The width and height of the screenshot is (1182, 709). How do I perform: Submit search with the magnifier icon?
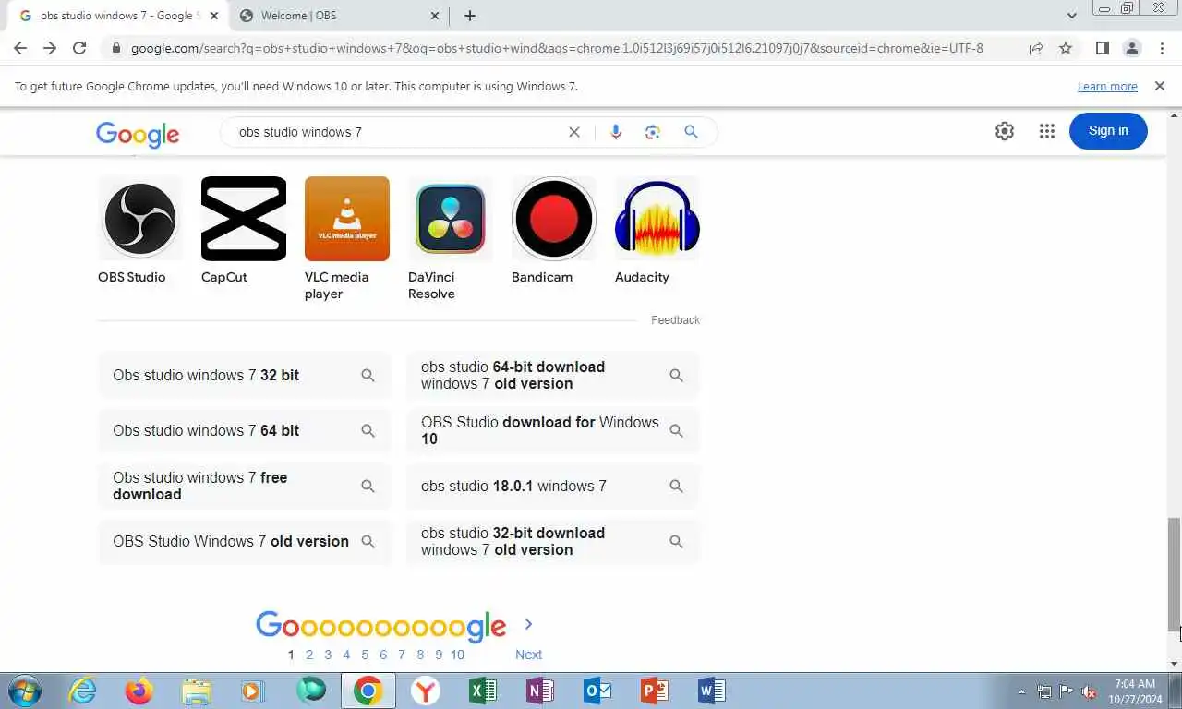click(x=691, y=132)
